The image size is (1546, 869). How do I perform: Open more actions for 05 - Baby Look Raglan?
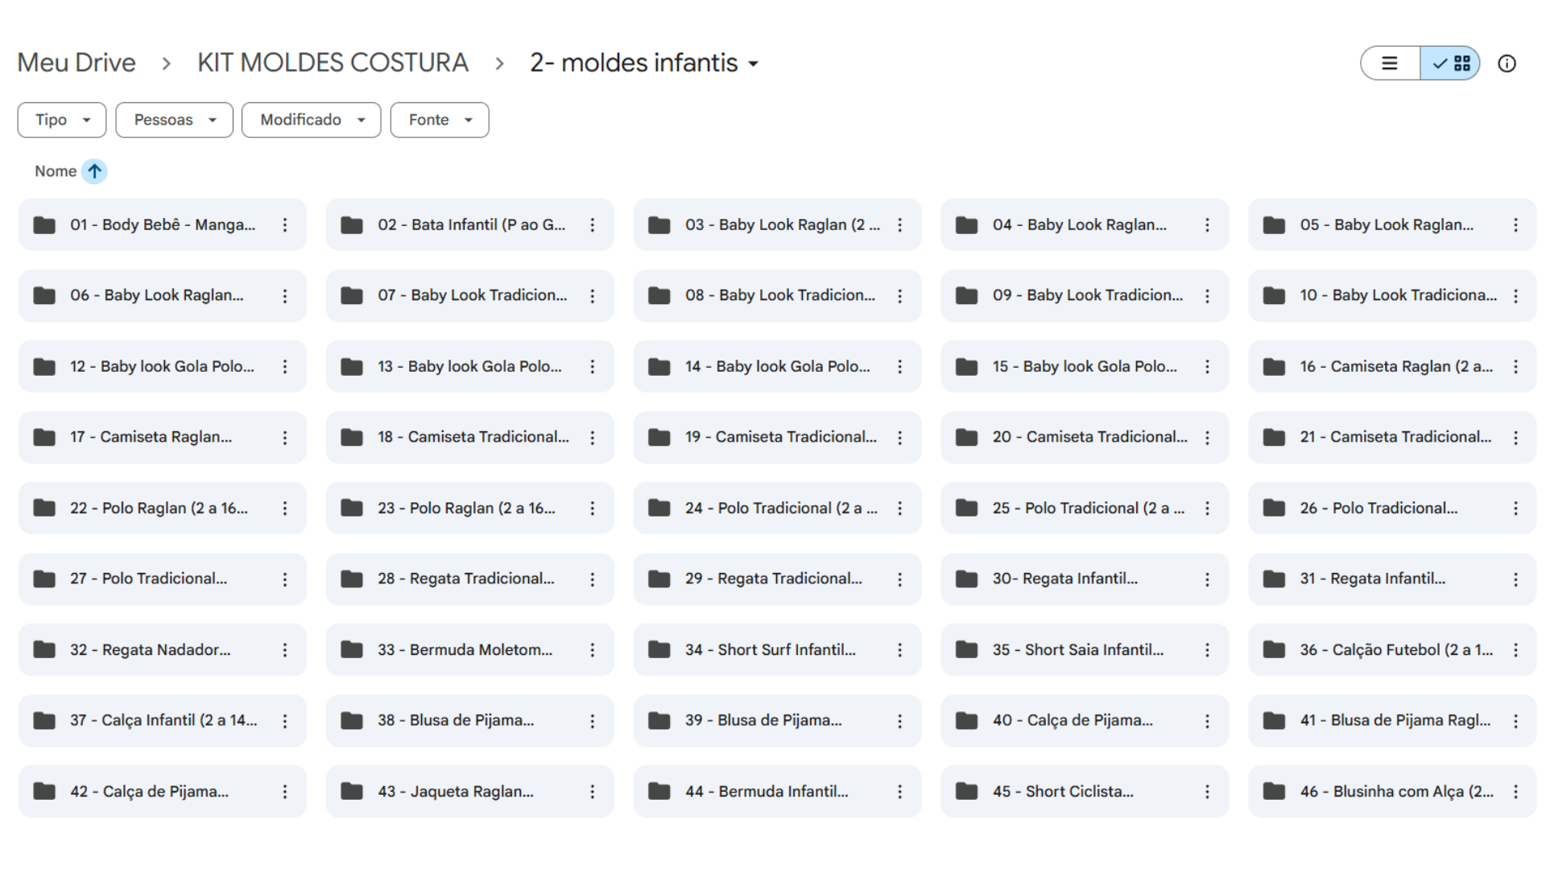click(1515, 225)
